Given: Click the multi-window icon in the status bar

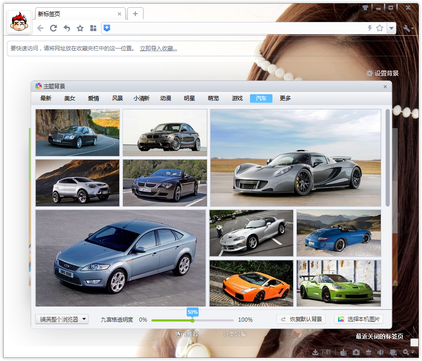Looking at the screenshot, I should pyautogui.click(x=393, y=352).
